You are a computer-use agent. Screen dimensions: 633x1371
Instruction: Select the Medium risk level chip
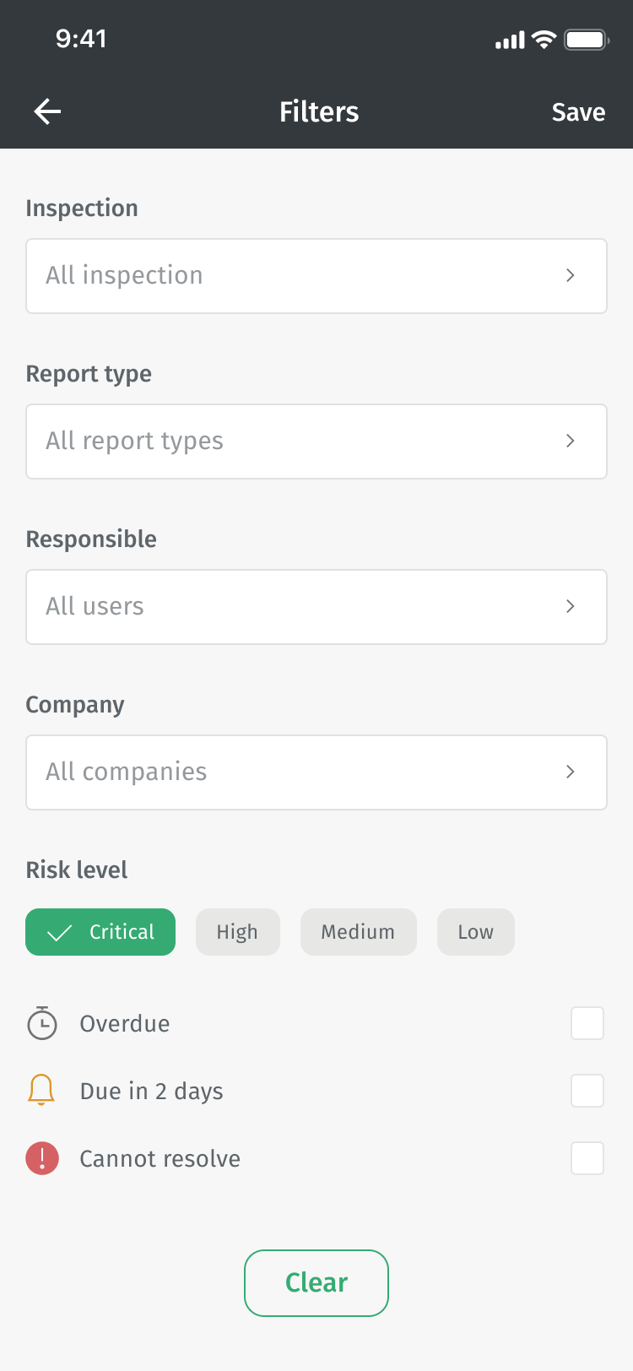(x=359, y=932)
